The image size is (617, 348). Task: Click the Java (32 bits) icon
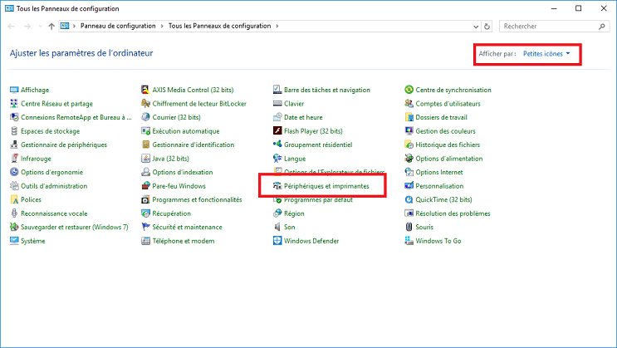coord(146,159)
